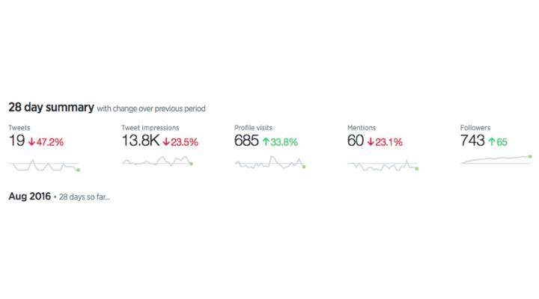Click the green end dot on Tweets sparkline
Viewport: 539px width, 299px height.
pos(79,170)
